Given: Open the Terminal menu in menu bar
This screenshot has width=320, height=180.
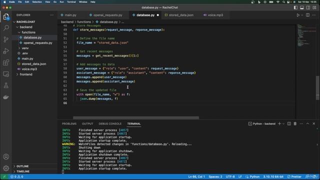Looking at the screenshot, I should click(71, 2).
